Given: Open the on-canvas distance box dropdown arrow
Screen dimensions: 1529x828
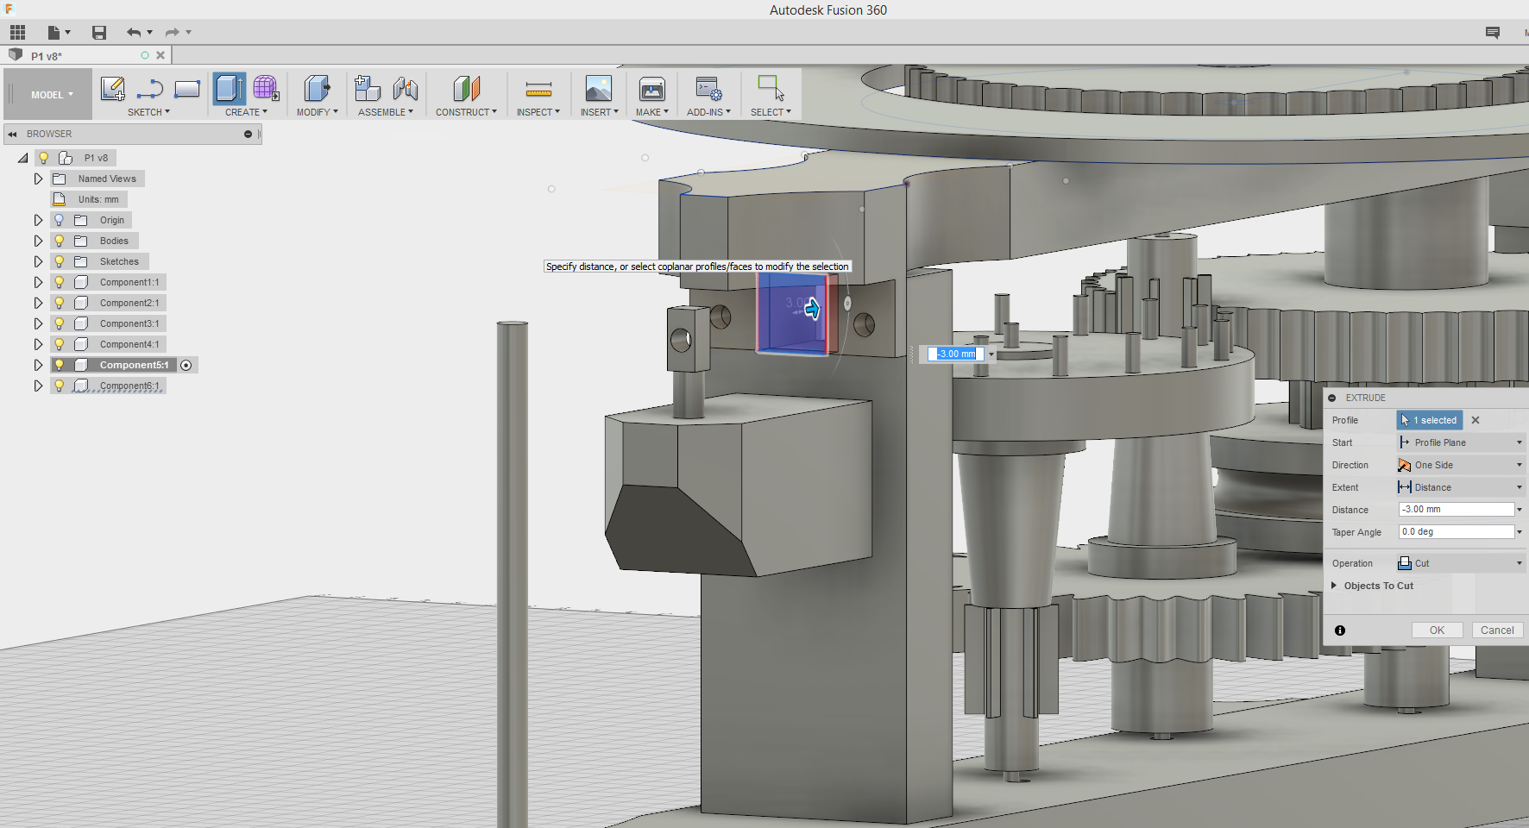Looking at the screenshot, I should click(x=991, y=354).
